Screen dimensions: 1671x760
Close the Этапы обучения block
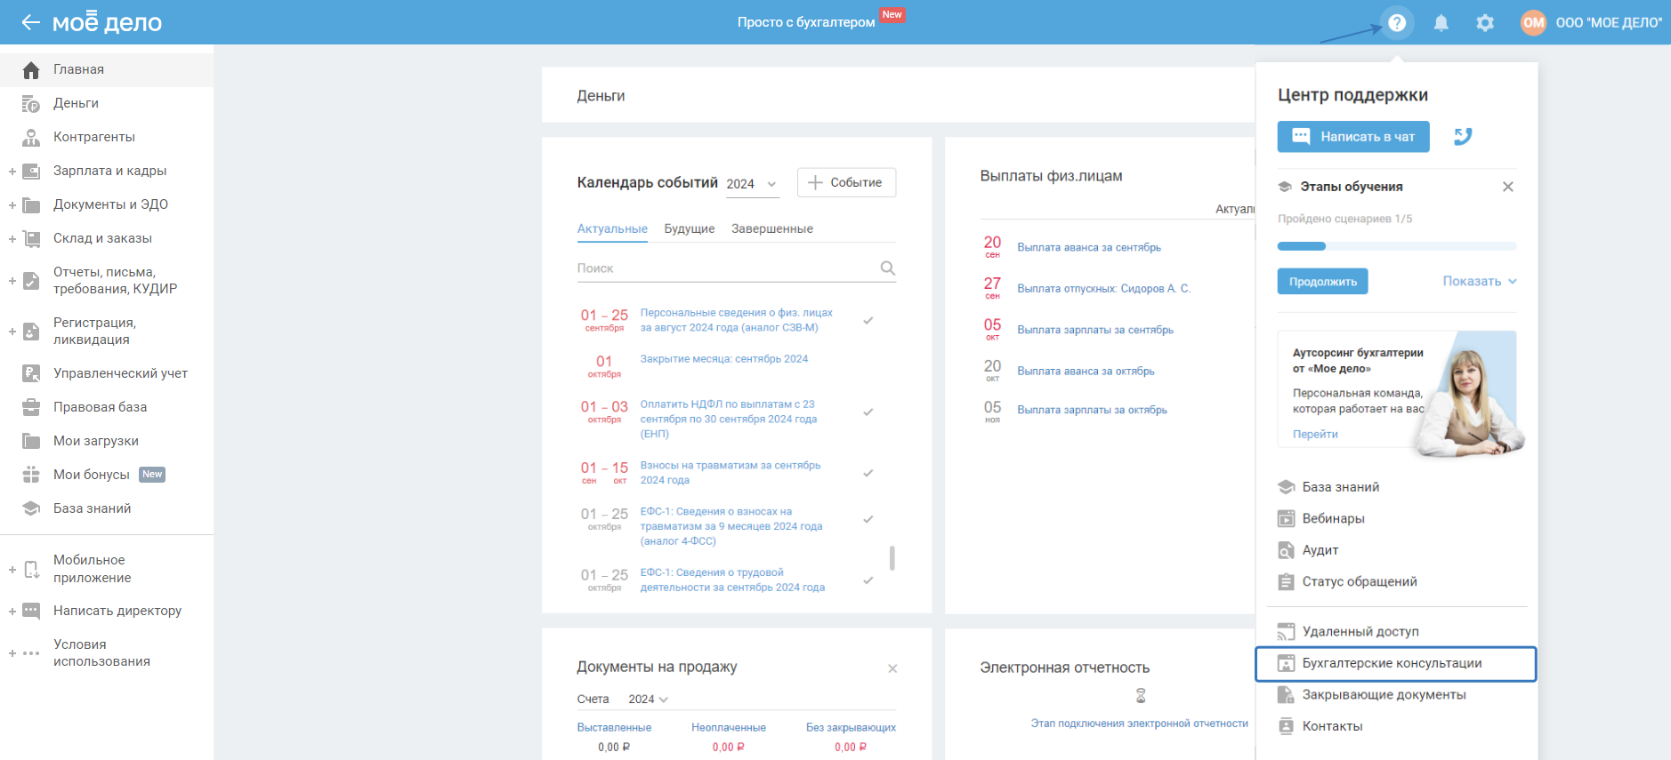tap(1508, 187)
